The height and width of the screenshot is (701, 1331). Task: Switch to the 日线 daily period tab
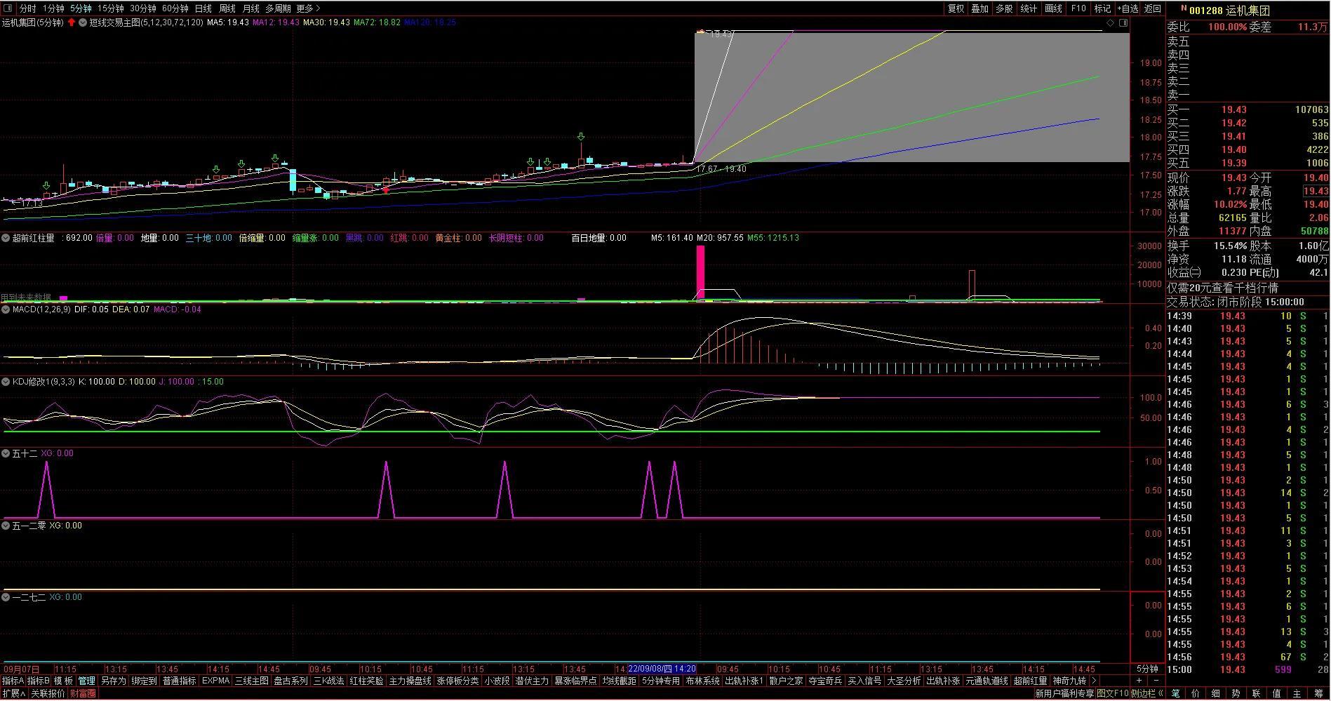click(x=203, y=8)
